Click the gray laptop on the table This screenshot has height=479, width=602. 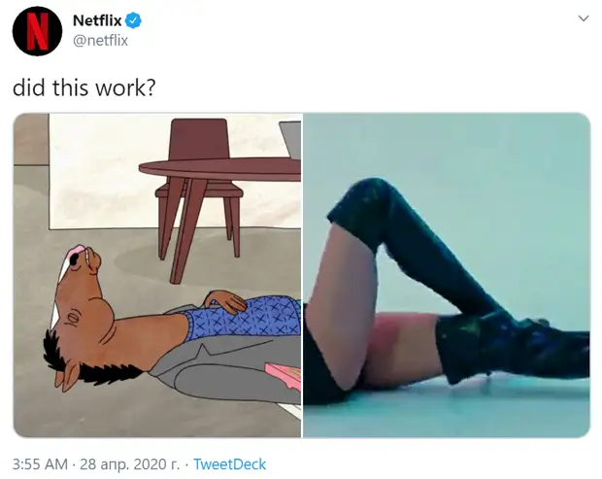click(x=291, y=140)
